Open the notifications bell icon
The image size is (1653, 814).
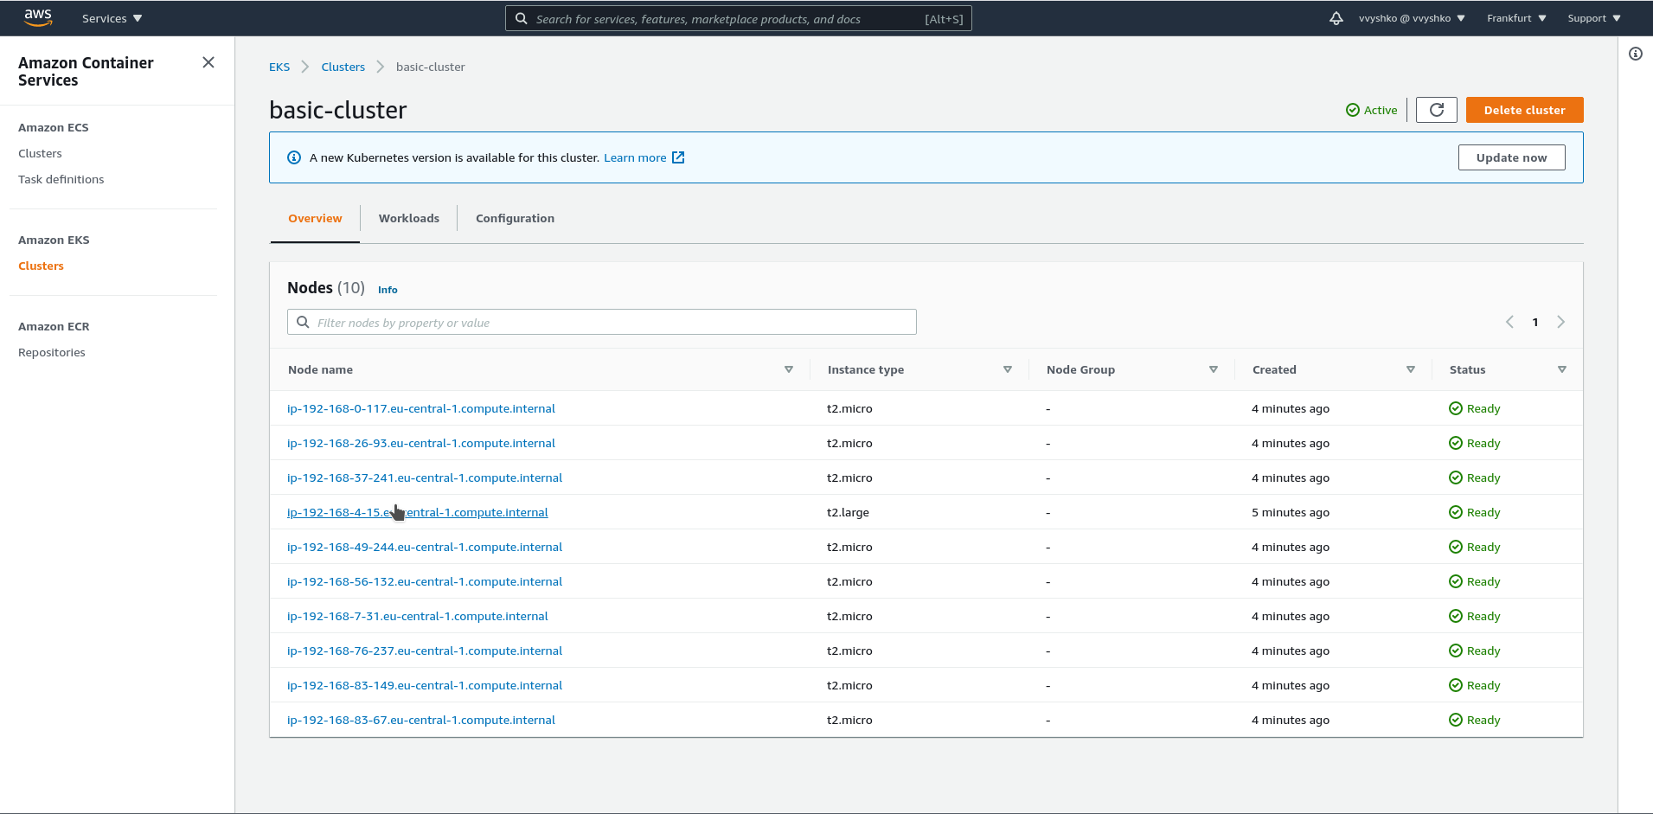tap(1336, 18)
